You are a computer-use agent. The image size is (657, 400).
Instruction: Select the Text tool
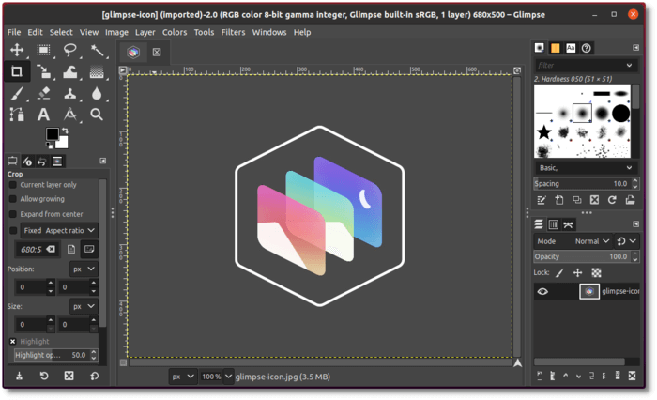(x=43, y=115)
